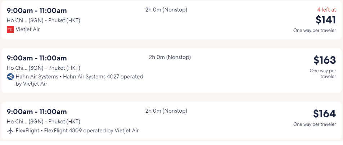Image resolution: width=343 pixels, height=145 pixels.
Task: Click the third flight's 9:00am - 11:00am time
Action: coord(37,112)
